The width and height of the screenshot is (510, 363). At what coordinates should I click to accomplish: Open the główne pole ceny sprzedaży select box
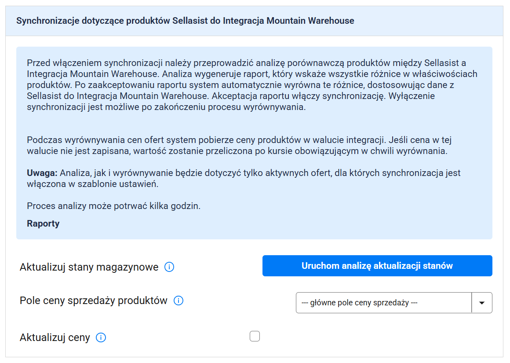(383, 303)
